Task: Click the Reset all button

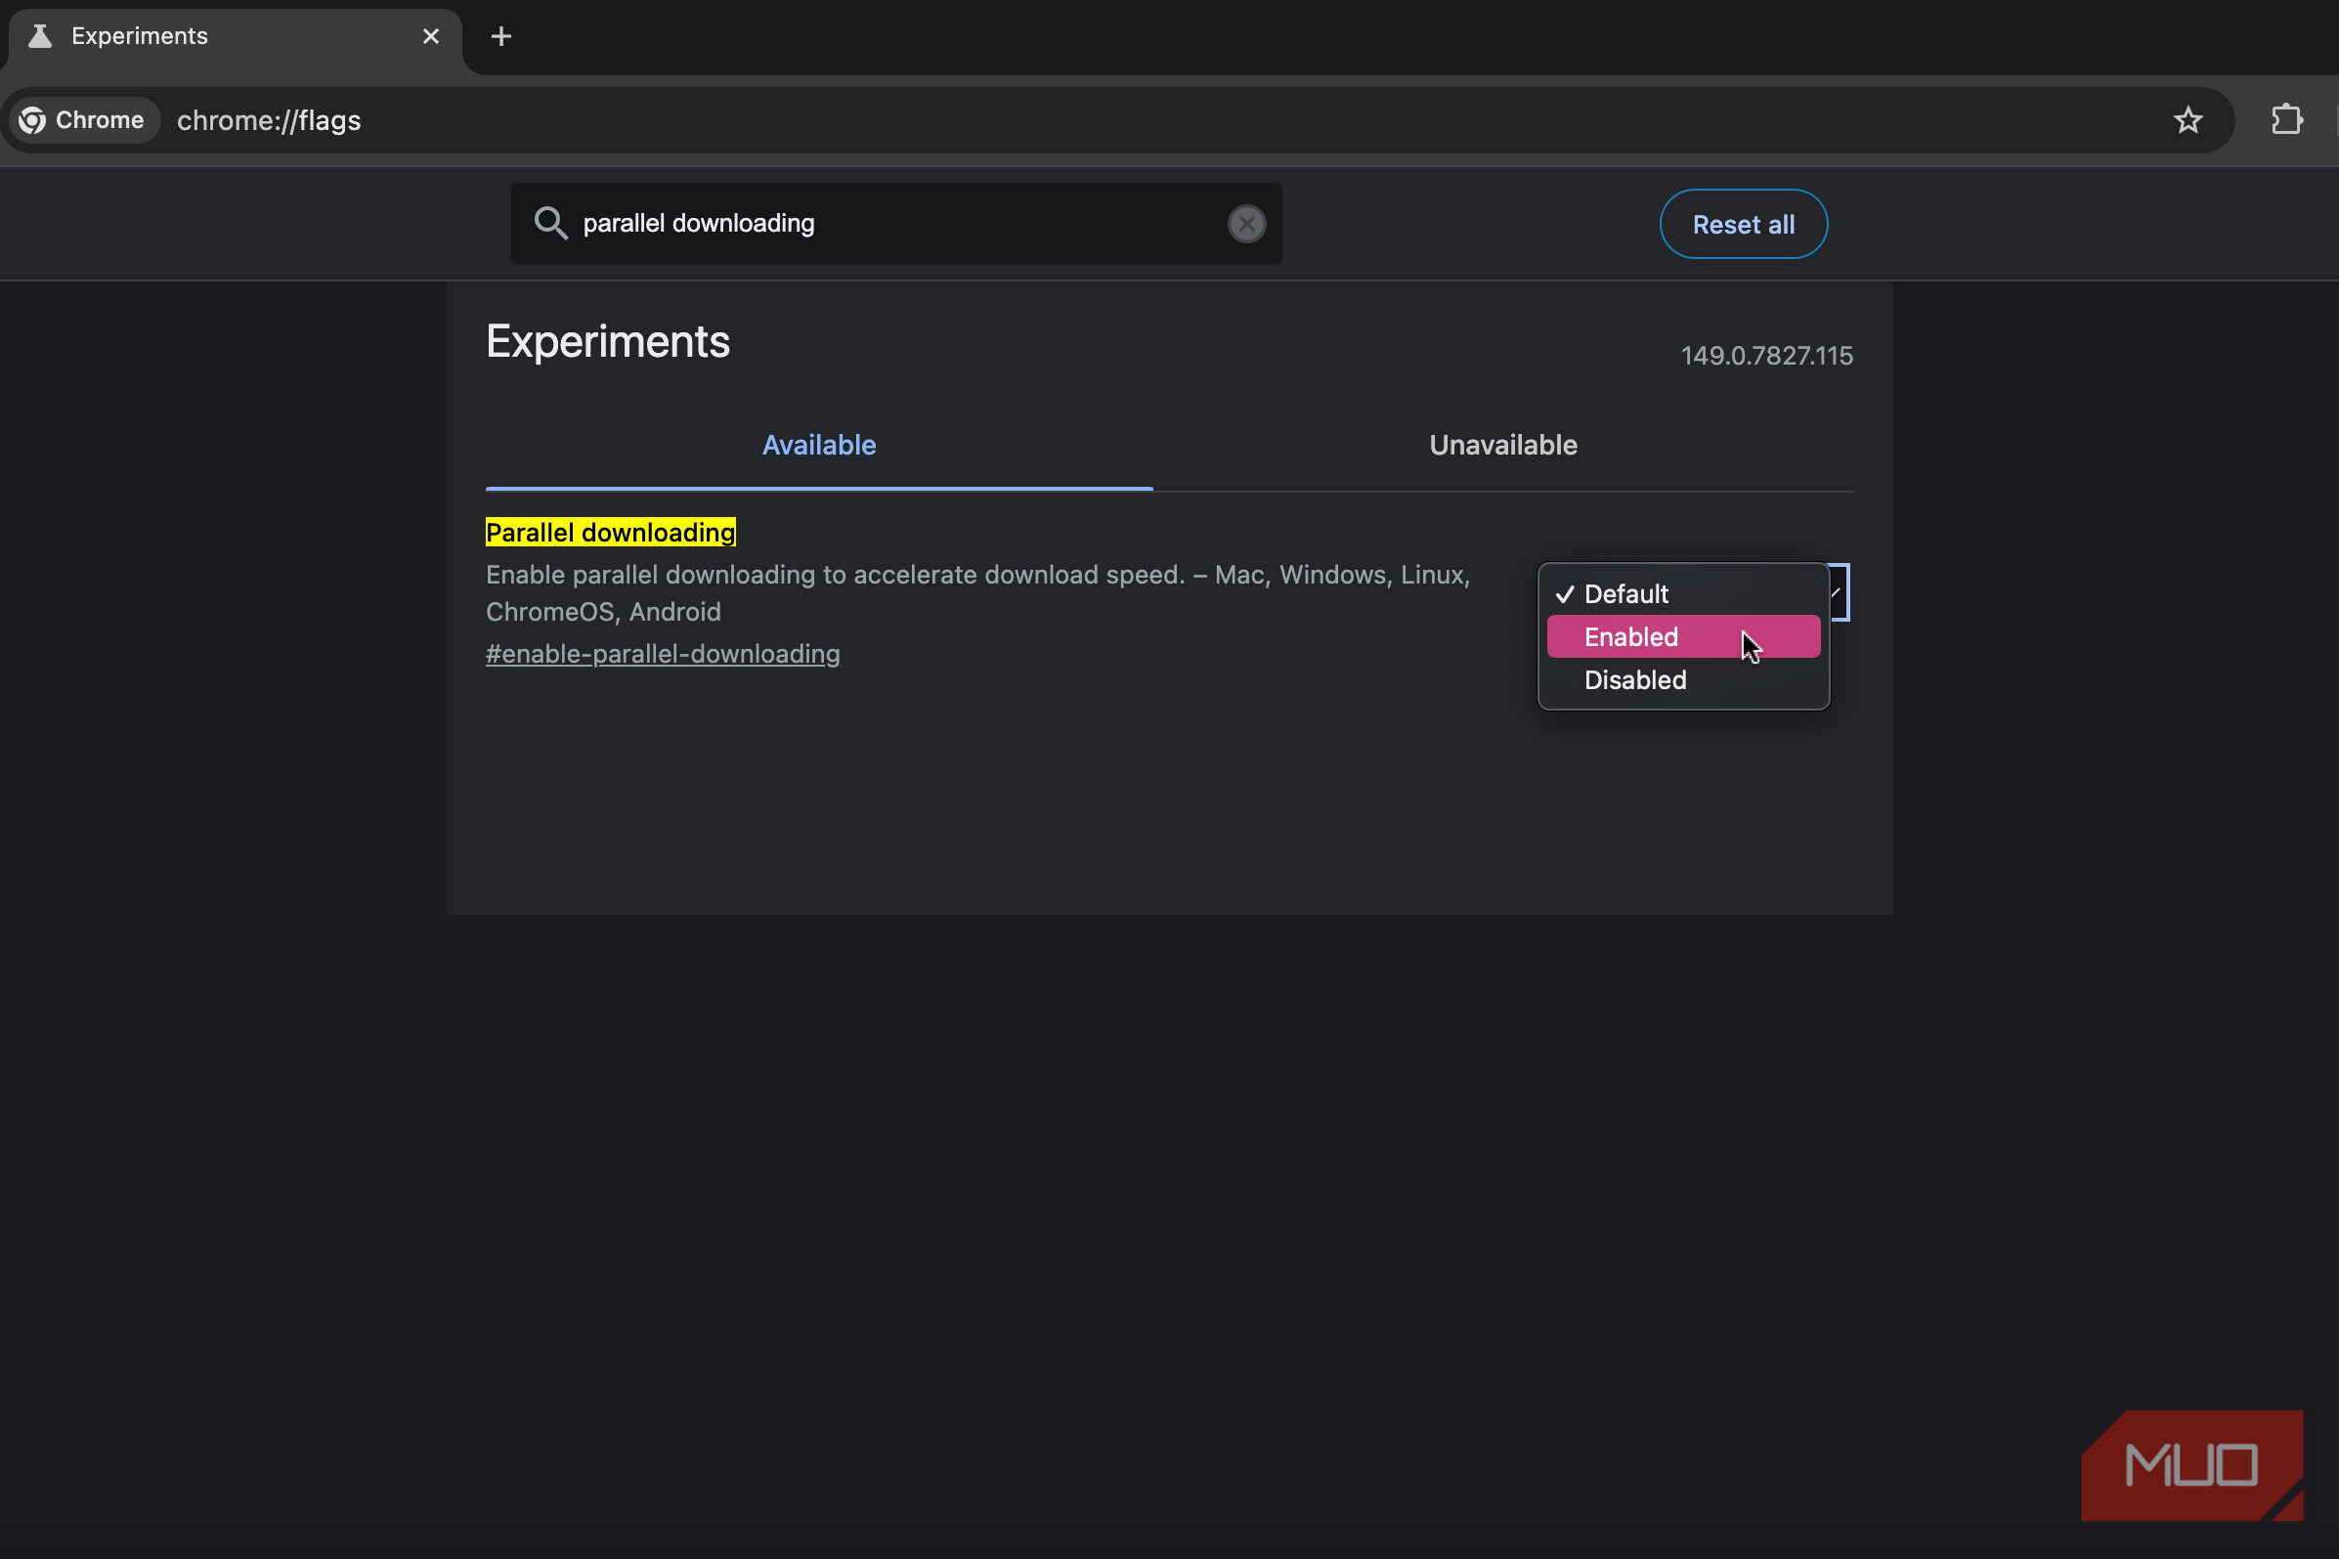Action: pos(1744,225)
